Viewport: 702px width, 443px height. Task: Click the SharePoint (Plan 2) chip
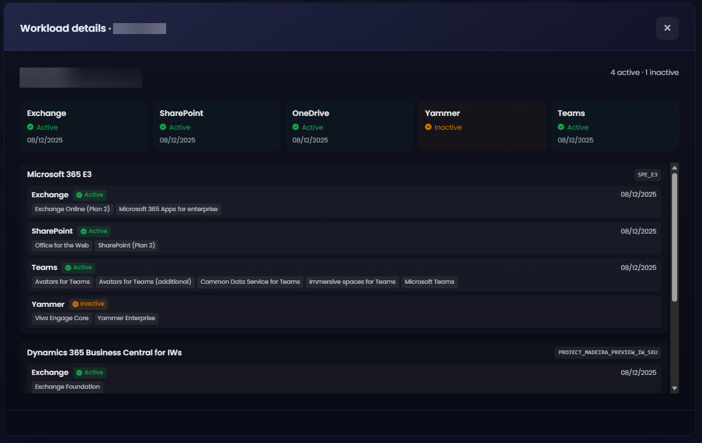click(127, 245)
